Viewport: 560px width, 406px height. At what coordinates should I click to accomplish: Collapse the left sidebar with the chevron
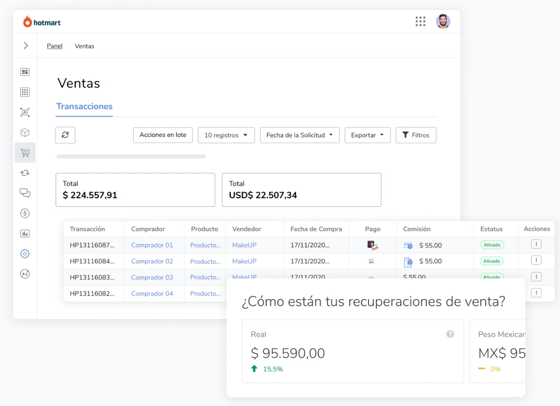[x=25, y=45]
